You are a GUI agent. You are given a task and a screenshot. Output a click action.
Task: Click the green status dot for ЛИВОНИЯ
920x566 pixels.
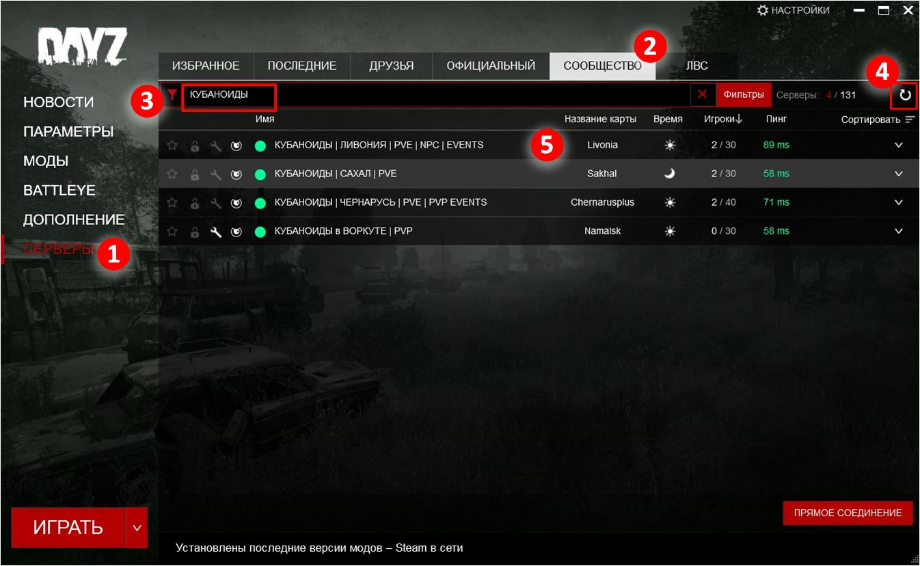(260, 146)
